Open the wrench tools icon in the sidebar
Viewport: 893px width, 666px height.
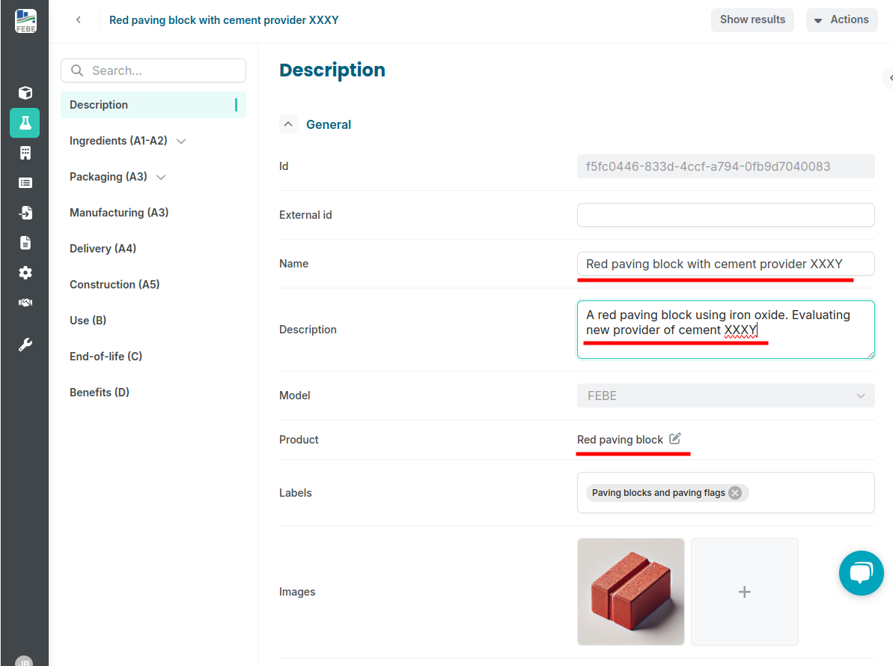25,345
